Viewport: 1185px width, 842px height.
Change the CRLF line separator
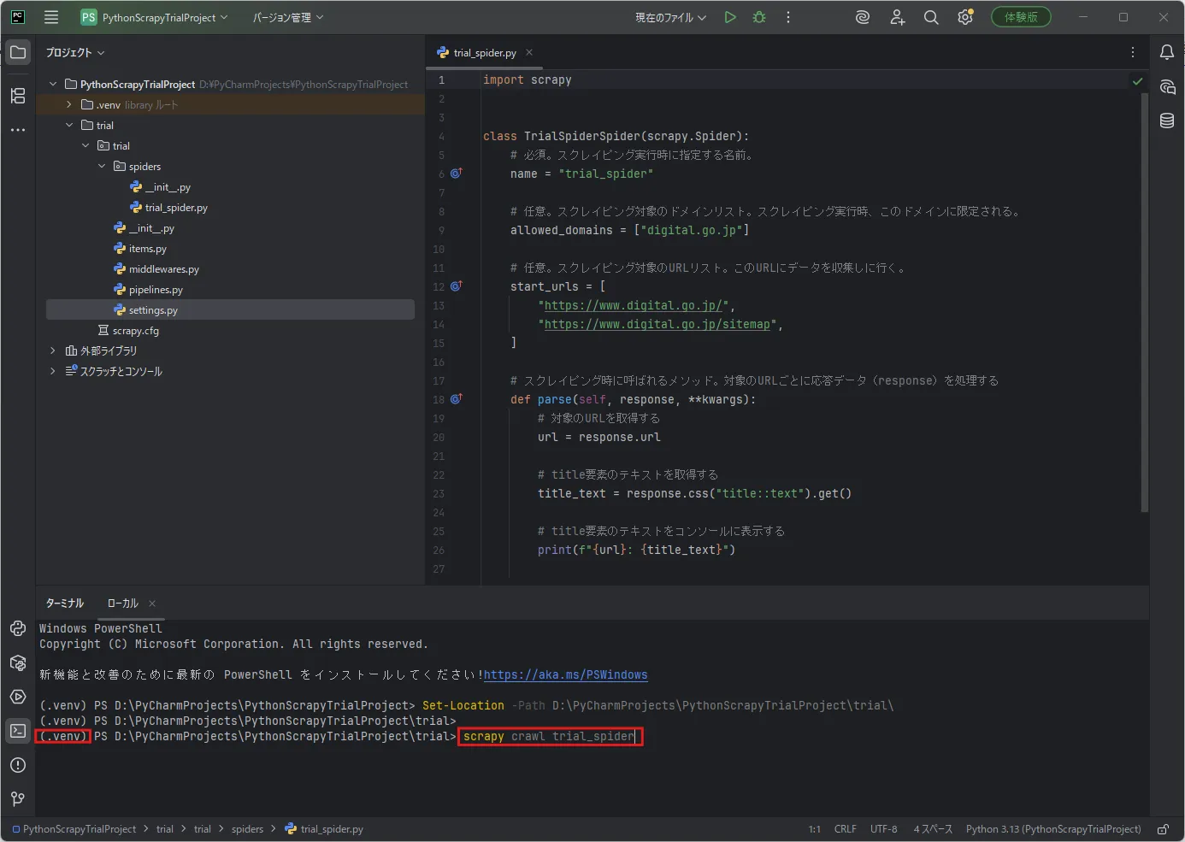846,829
